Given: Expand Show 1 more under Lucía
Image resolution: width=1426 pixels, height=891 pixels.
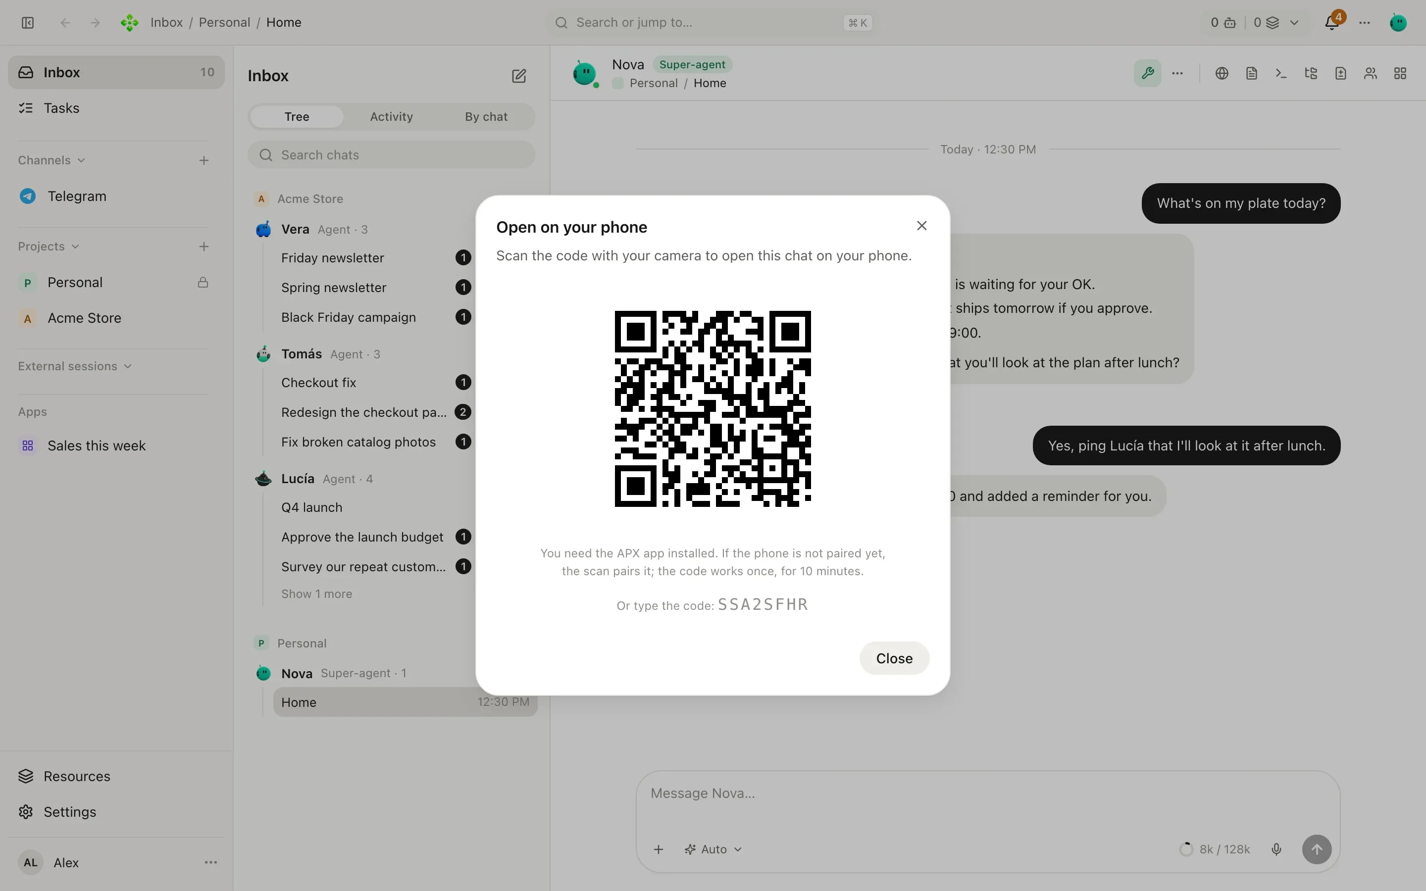Looking at the screenshot, I should coord(316,594).
